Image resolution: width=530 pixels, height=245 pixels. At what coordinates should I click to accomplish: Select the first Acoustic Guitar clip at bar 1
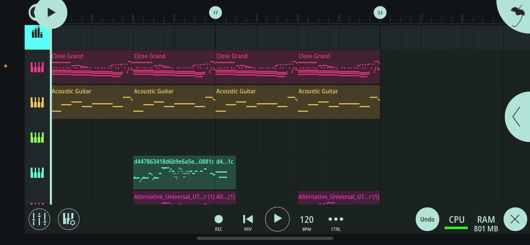tap(92, 102)
